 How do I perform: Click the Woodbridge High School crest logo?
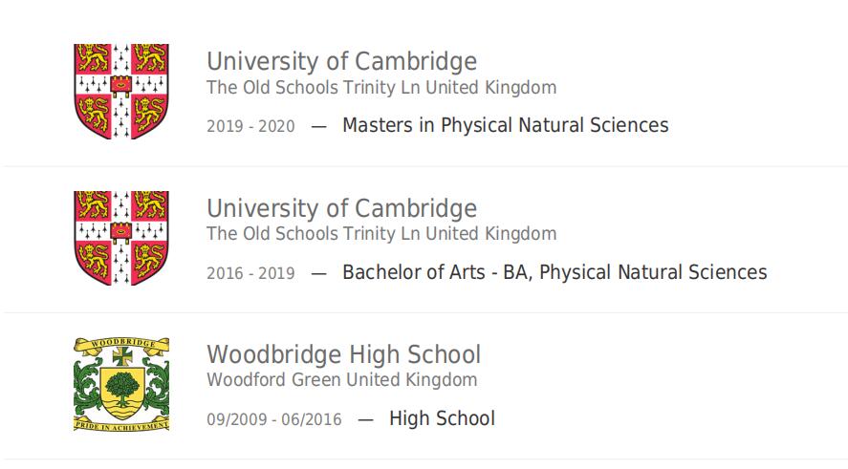[x=121, y=384]
